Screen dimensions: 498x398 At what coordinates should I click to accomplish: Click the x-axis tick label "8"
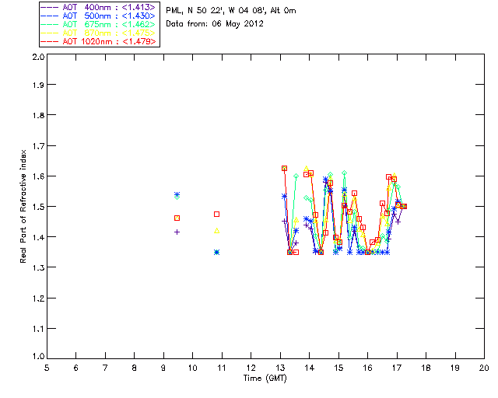pos(135,368)
